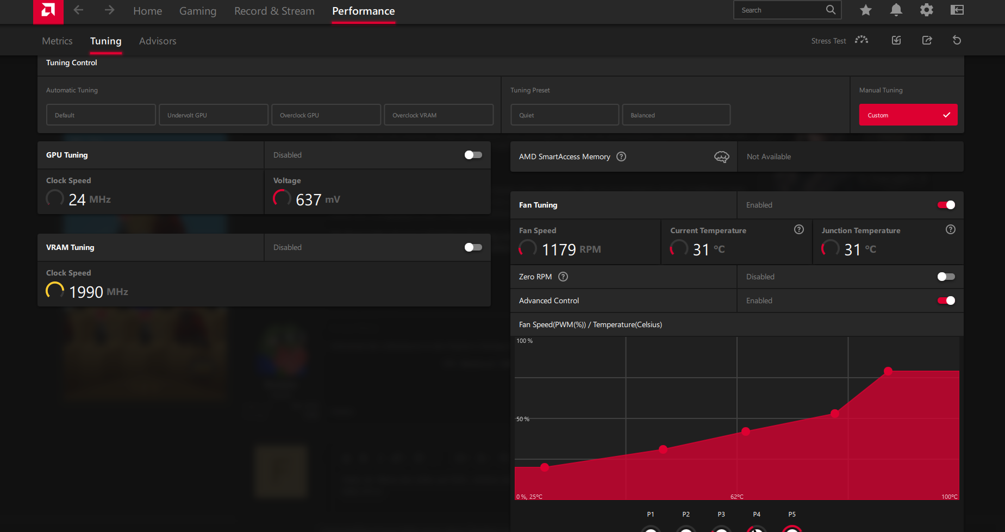
Task: Turn on Zero RPM toggle
Action: coord(946,277)
